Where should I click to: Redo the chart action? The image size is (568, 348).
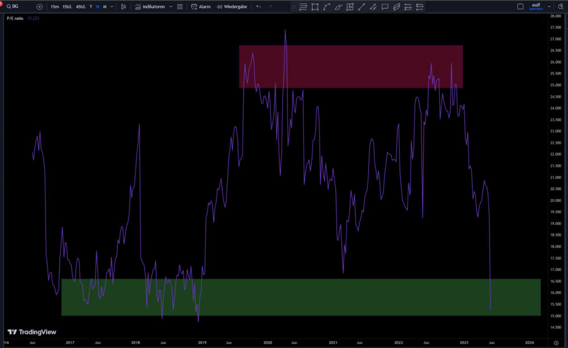click(270, 6)
